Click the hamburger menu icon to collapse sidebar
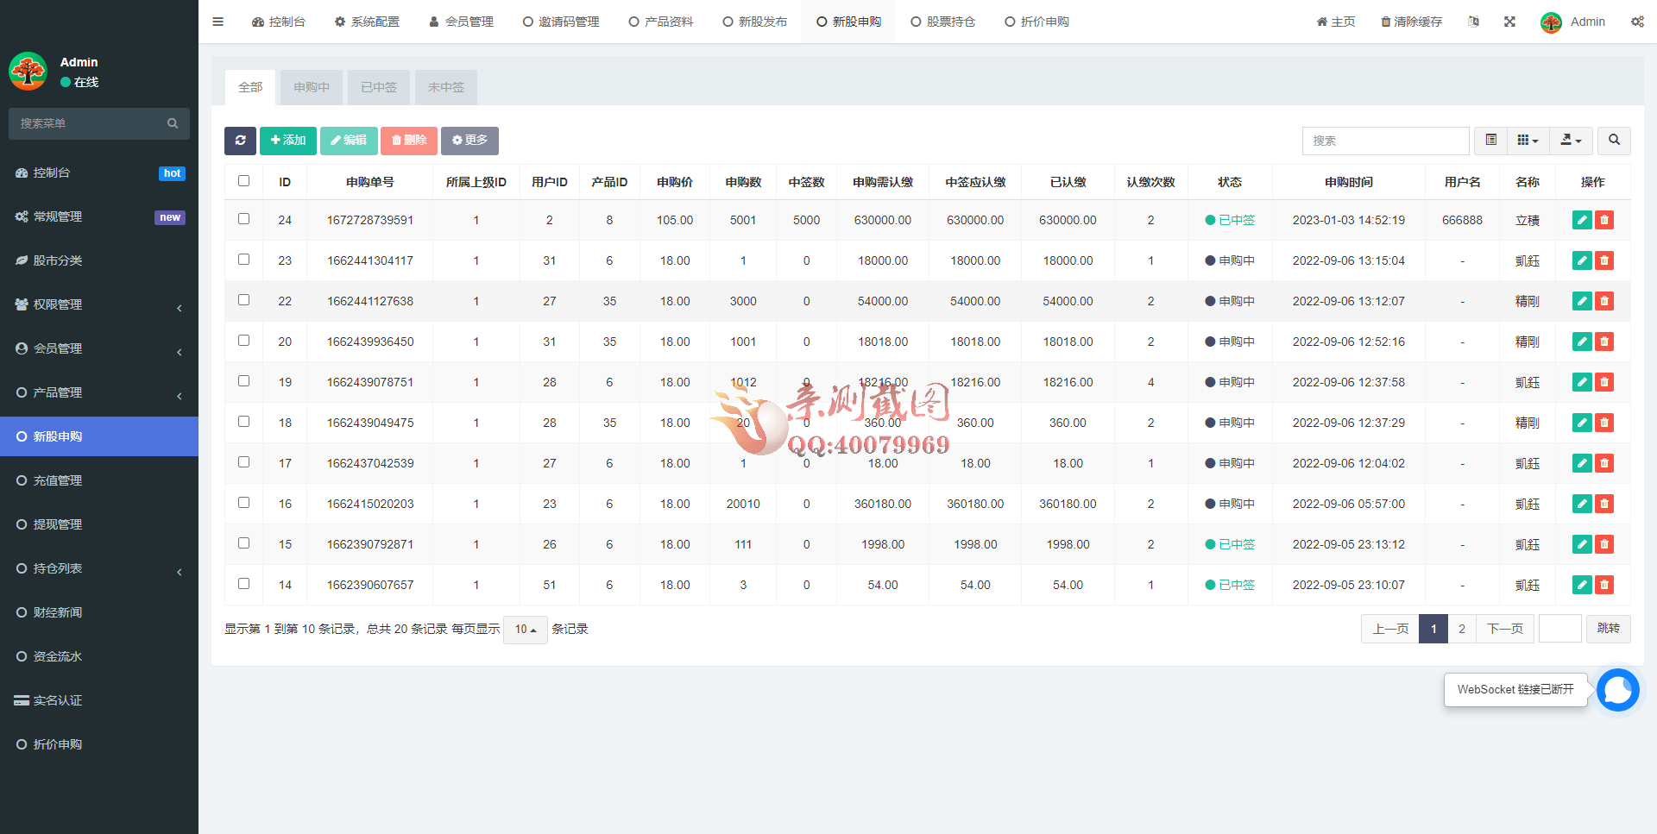 217,22
